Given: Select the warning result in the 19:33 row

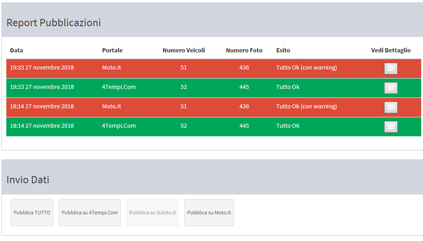Looking at the screenshot, I should pyautogui.click(x=306, y=68).
